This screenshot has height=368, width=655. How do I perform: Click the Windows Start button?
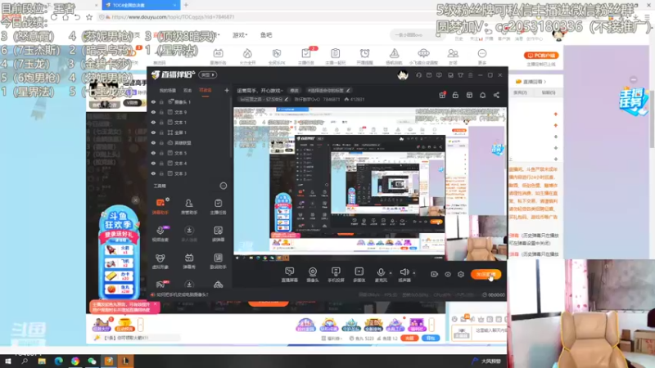(x=7, y=361)
